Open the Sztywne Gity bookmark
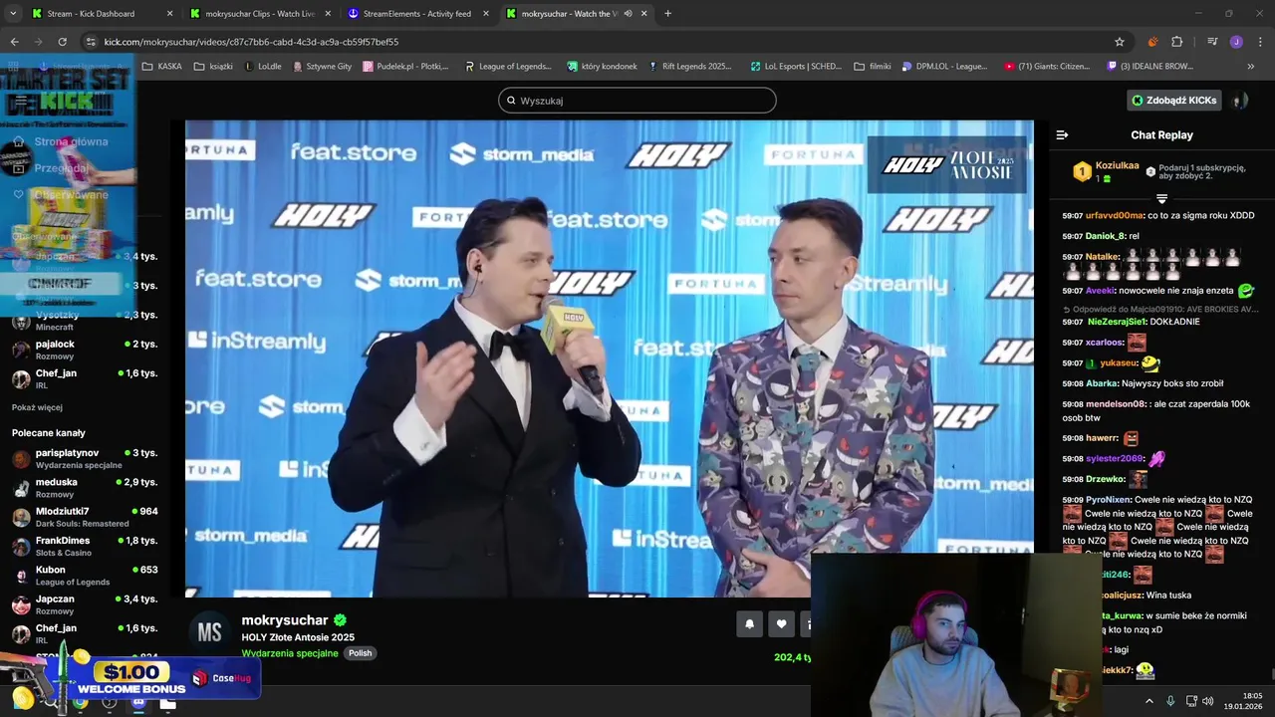This screenshot has width=1275, height=717. (322, 67)
